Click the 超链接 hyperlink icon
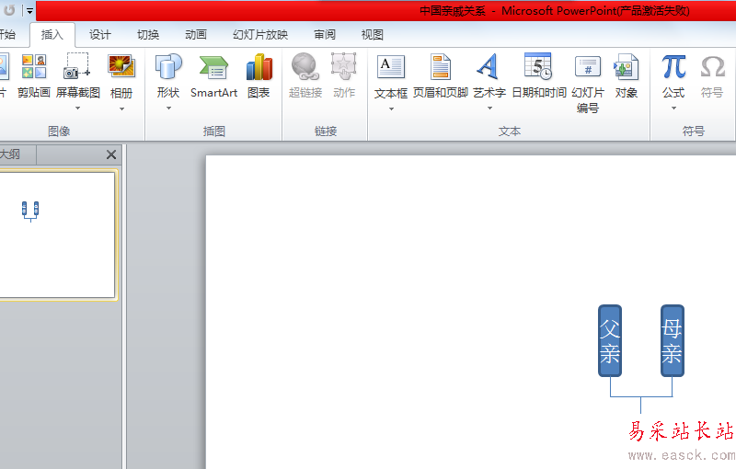The width and height of the screenshot is (736, 469). click(305, 66)
